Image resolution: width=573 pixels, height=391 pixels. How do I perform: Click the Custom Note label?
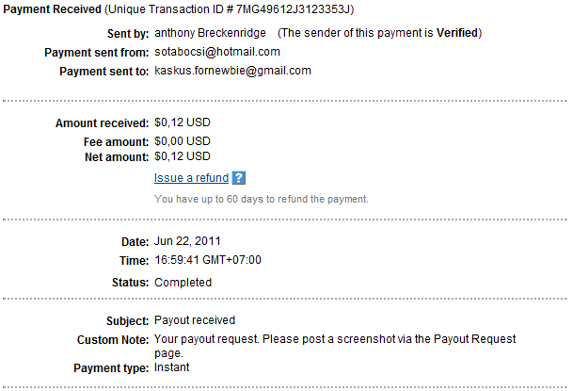113,340
